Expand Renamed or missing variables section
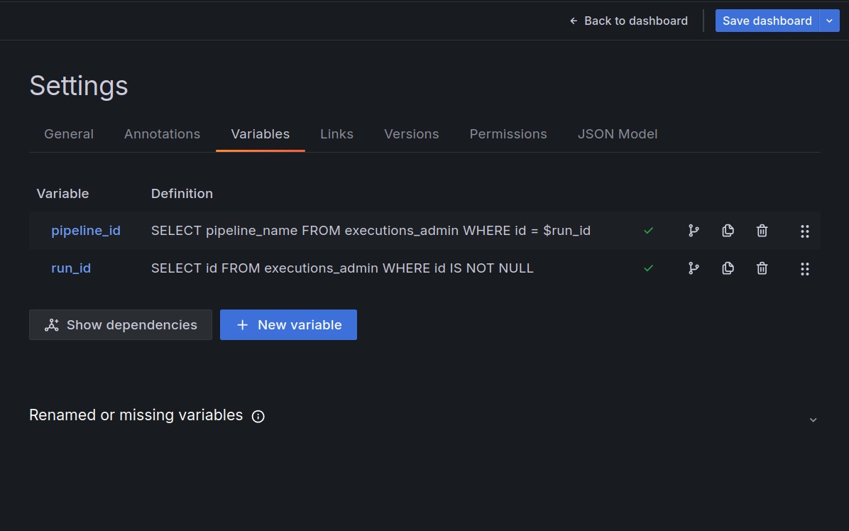 [813, 420]
